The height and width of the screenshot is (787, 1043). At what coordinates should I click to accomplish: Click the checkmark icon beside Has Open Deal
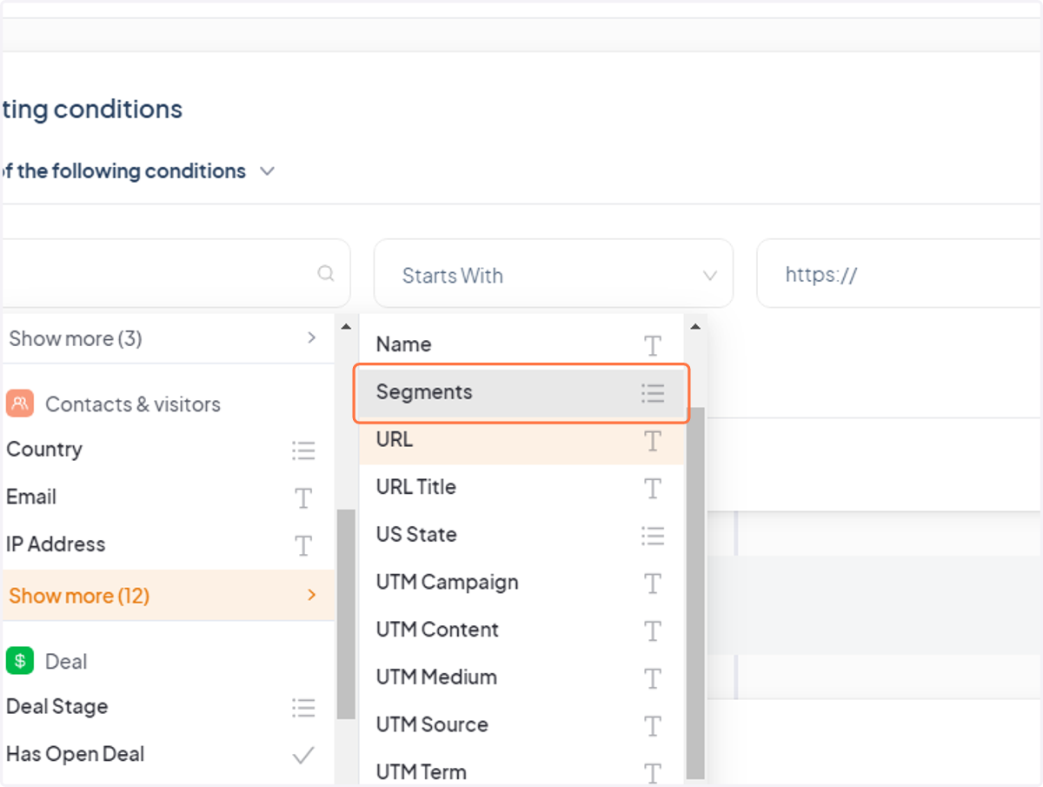(x=303, y=756)
